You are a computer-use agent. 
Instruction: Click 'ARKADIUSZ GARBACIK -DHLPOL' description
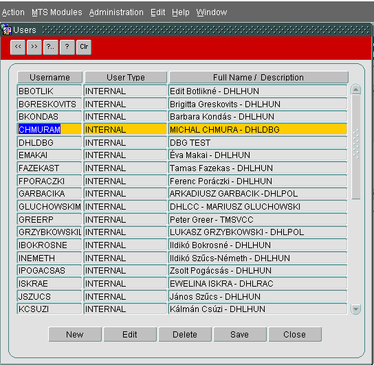[258, 194]
